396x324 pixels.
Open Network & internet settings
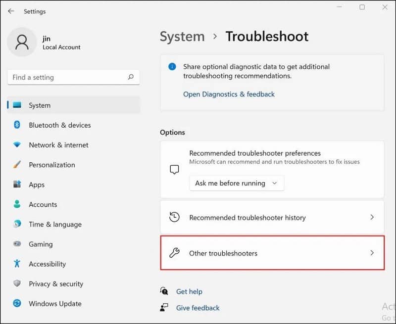16,145
